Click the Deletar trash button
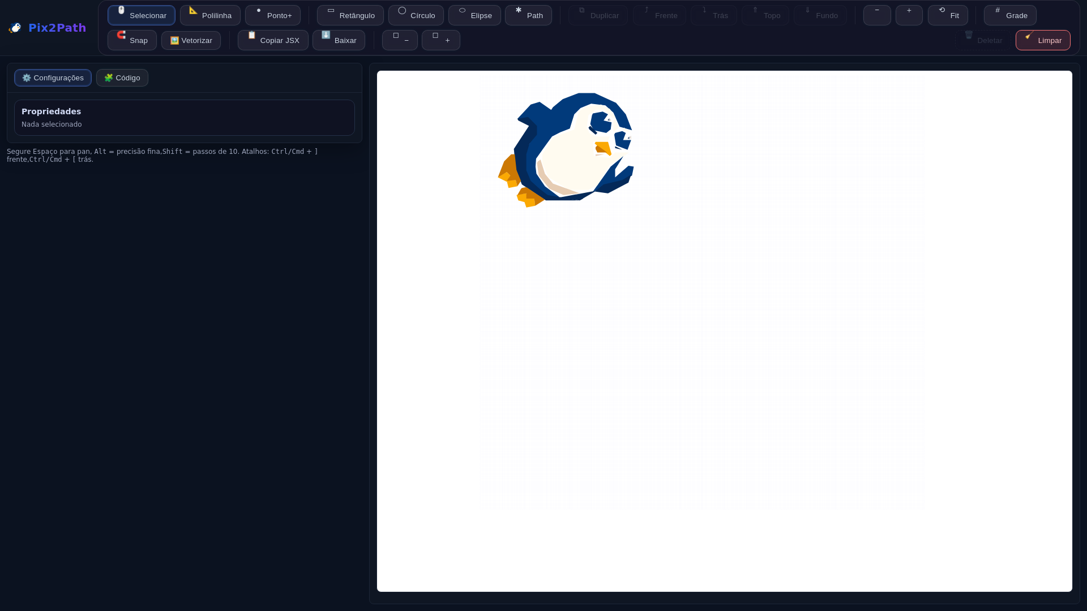 (983, 40)
